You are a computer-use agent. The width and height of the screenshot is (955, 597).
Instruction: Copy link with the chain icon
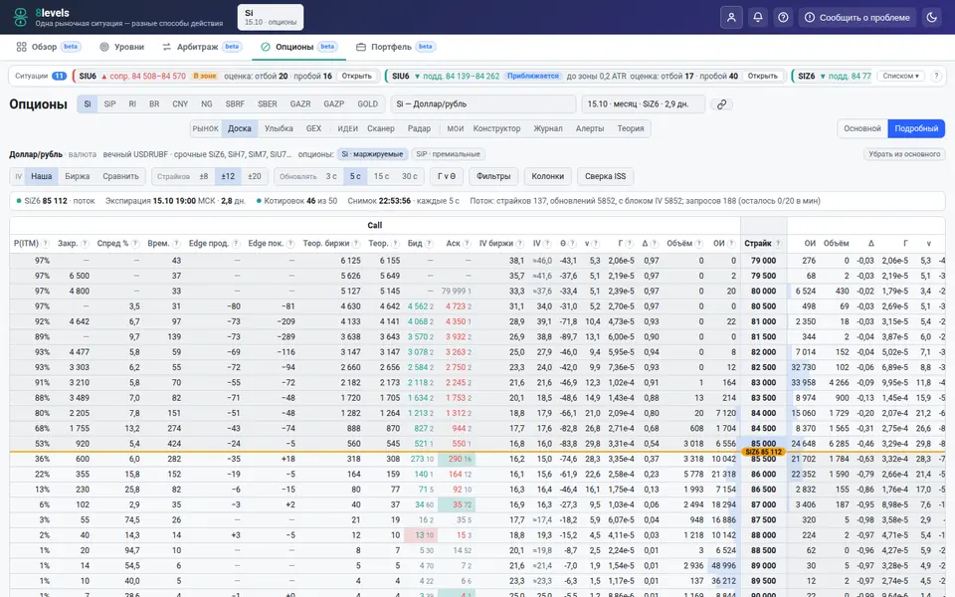pos(722,104)
